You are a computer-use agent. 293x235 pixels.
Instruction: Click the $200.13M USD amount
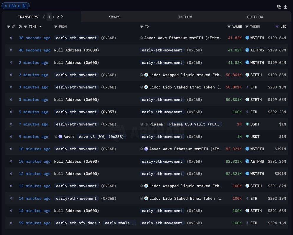pyautogui.click(x=277, y=87)
